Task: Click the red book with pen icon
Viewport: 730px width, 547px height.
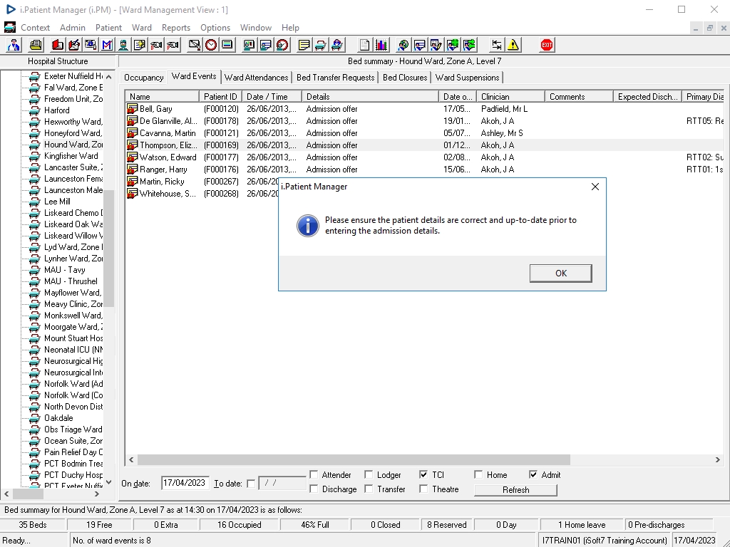Action: click(x=74, y=45)
